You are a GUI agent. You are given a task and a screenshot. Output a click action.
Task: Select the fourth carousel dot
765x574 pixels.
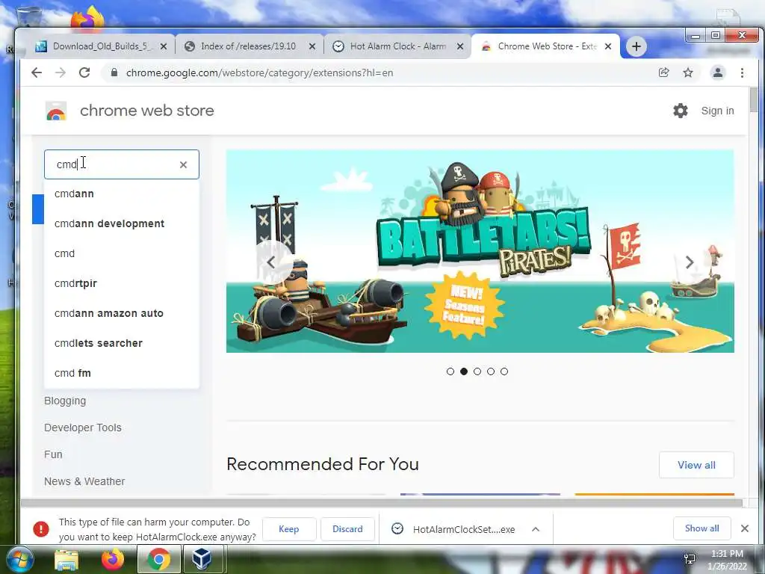491,371
